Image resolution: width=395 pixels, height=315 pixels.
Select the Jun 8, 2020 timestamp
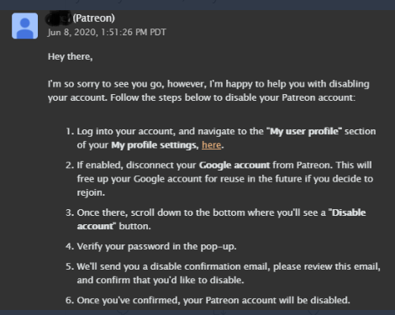point(107,32)
